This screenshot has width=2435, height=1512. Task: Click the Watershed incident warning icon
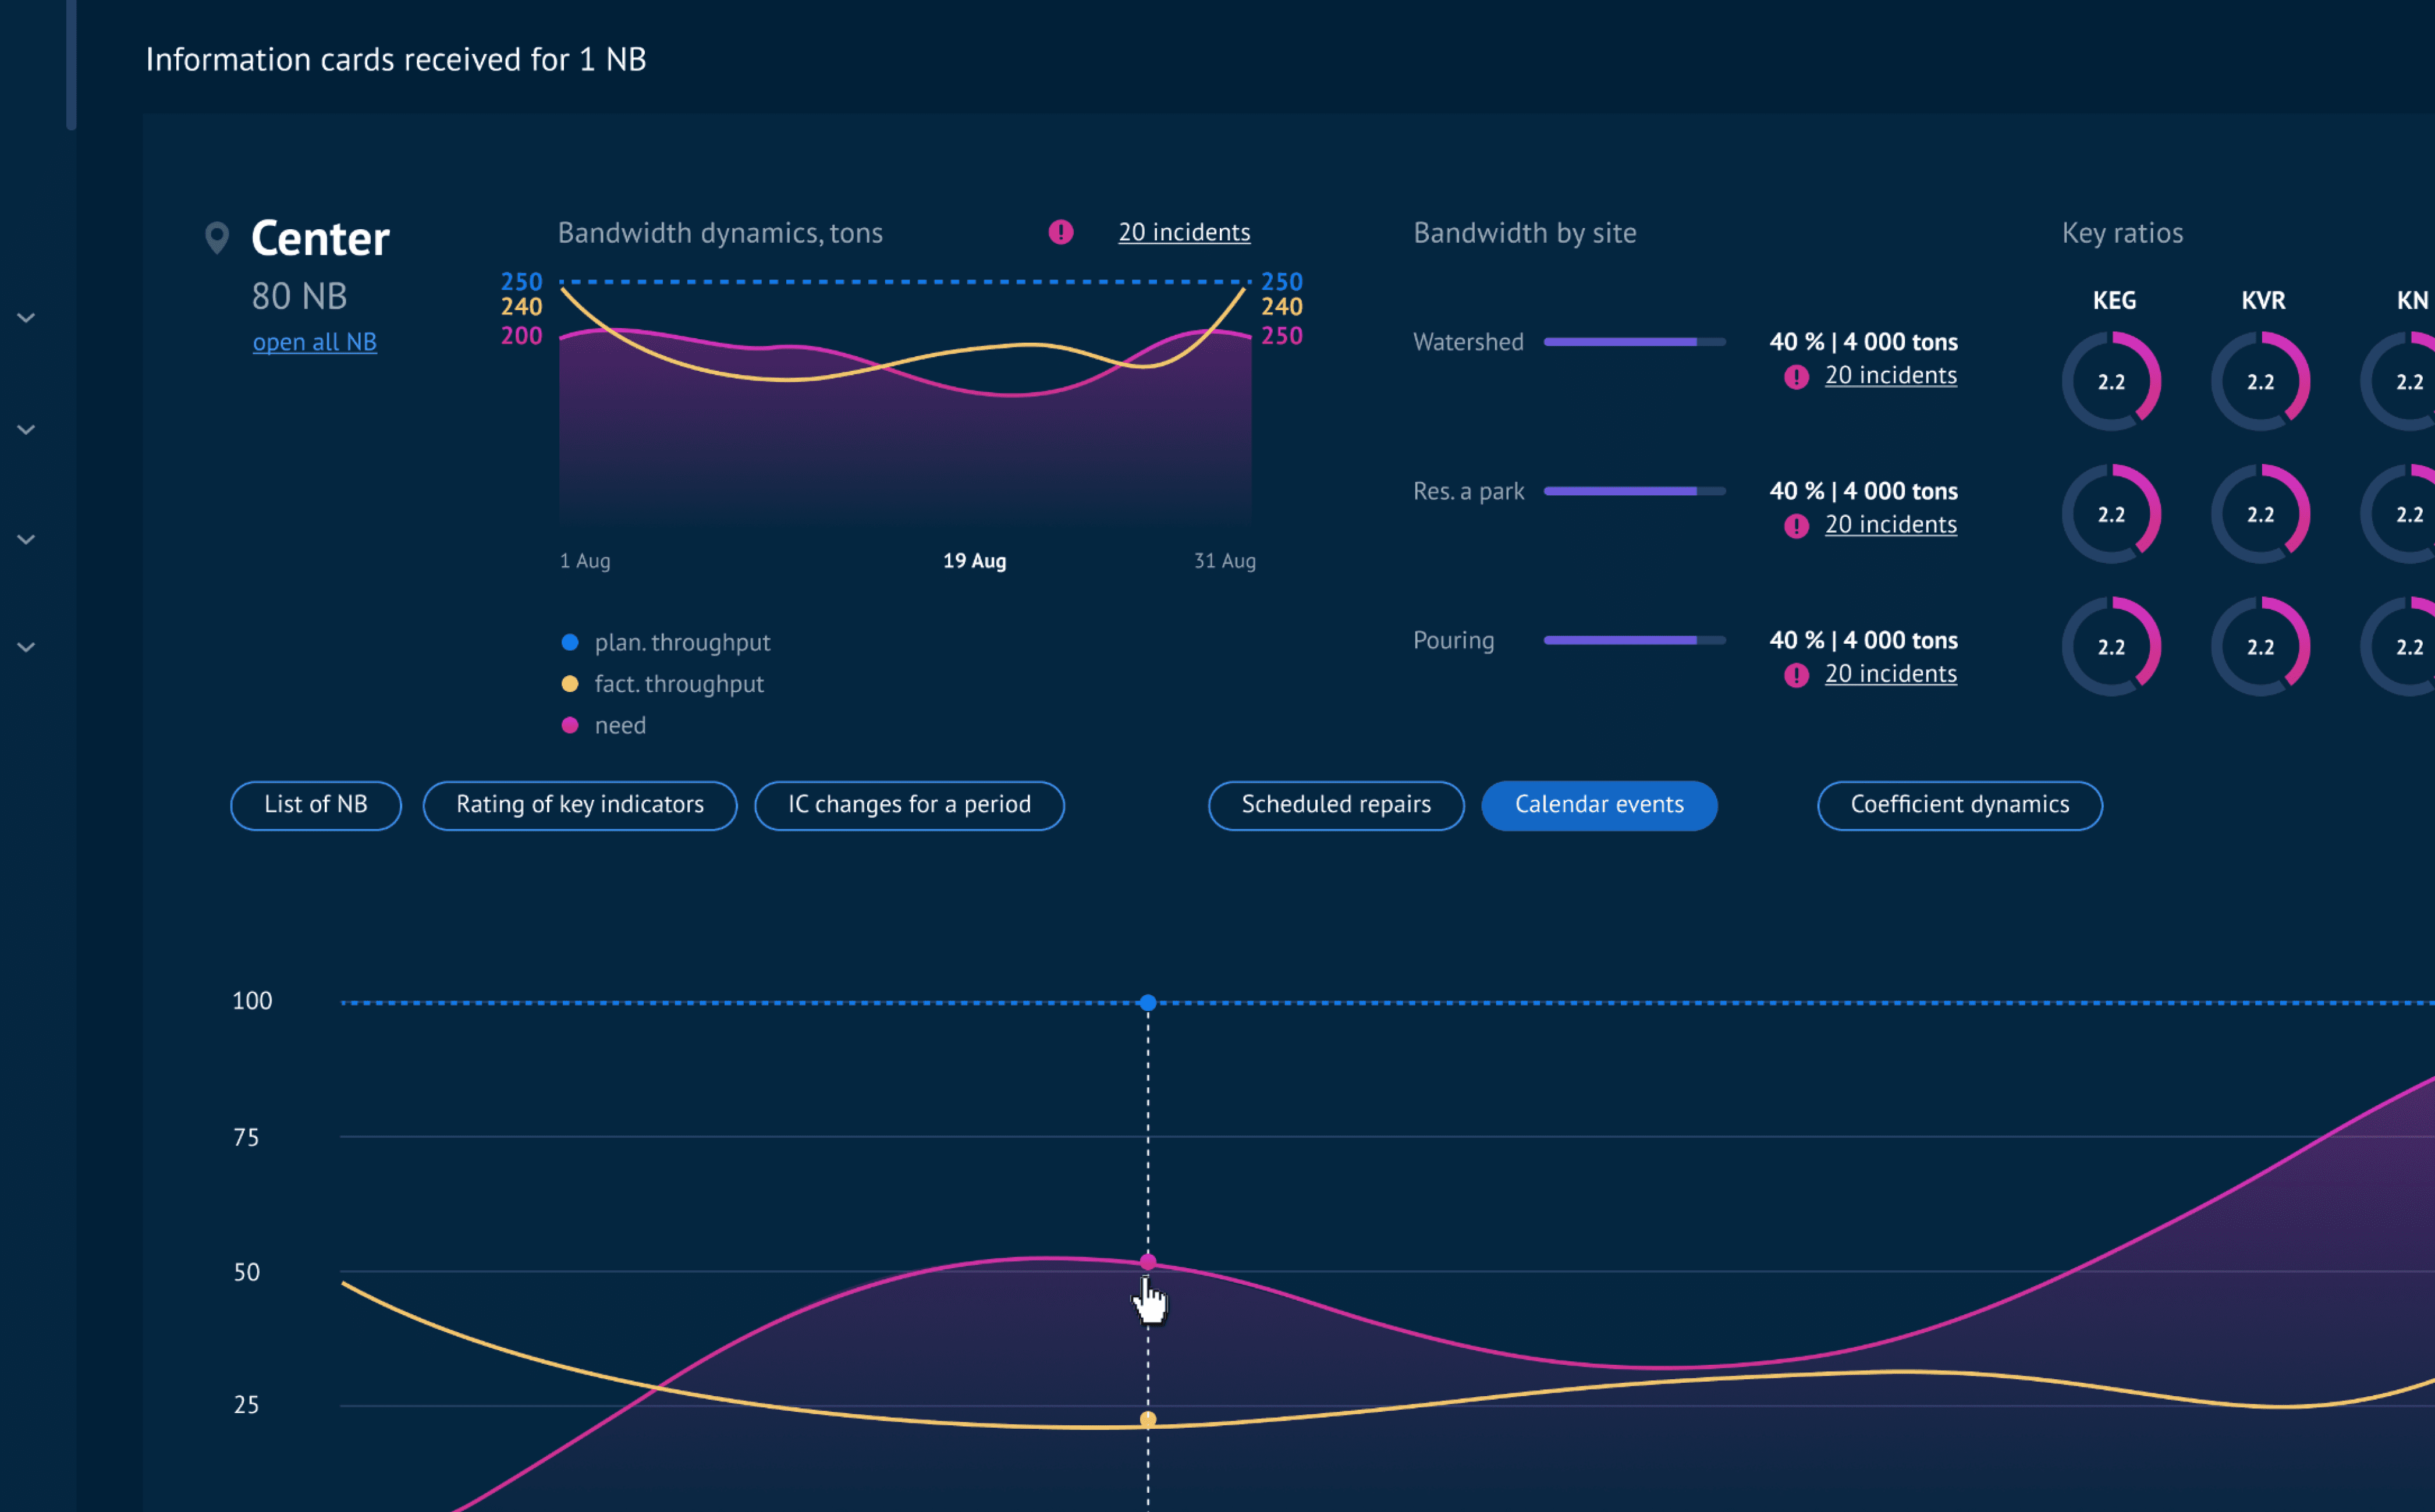pyautogui.click(x=1796, y=377)
